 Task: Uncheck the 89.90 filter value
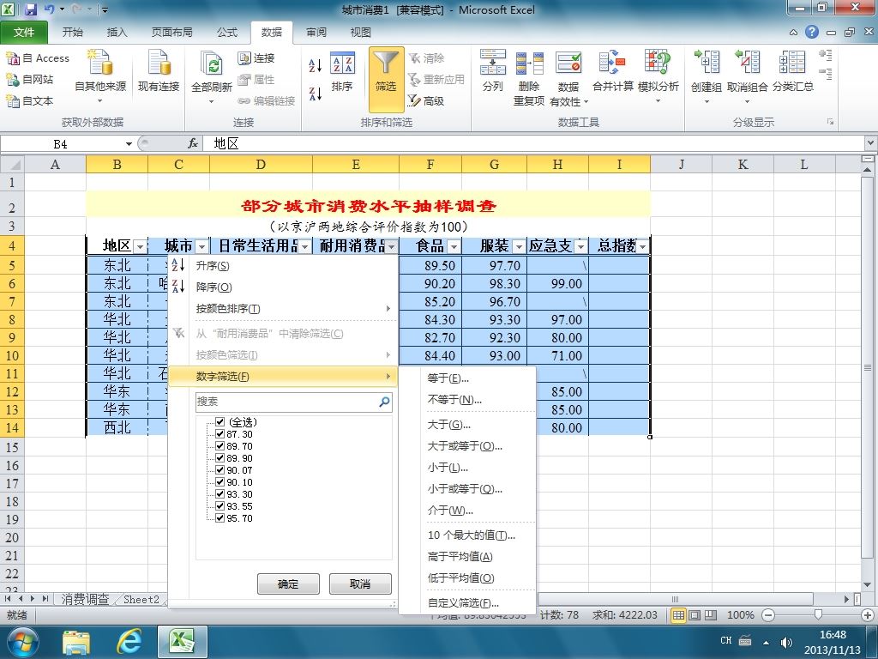(220, 458)
